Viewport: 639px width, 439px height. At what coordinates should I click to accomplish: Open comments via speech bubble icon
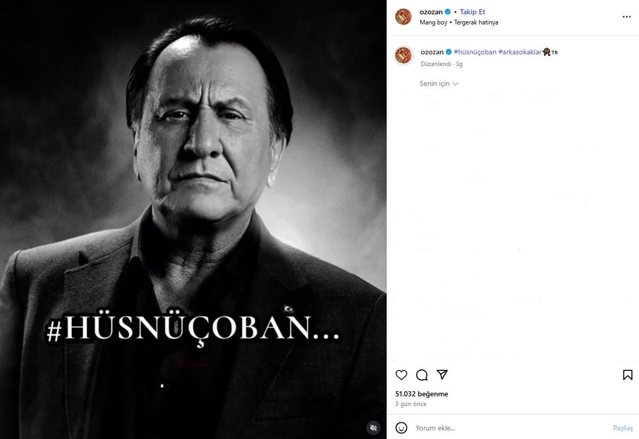pos(422,375)
